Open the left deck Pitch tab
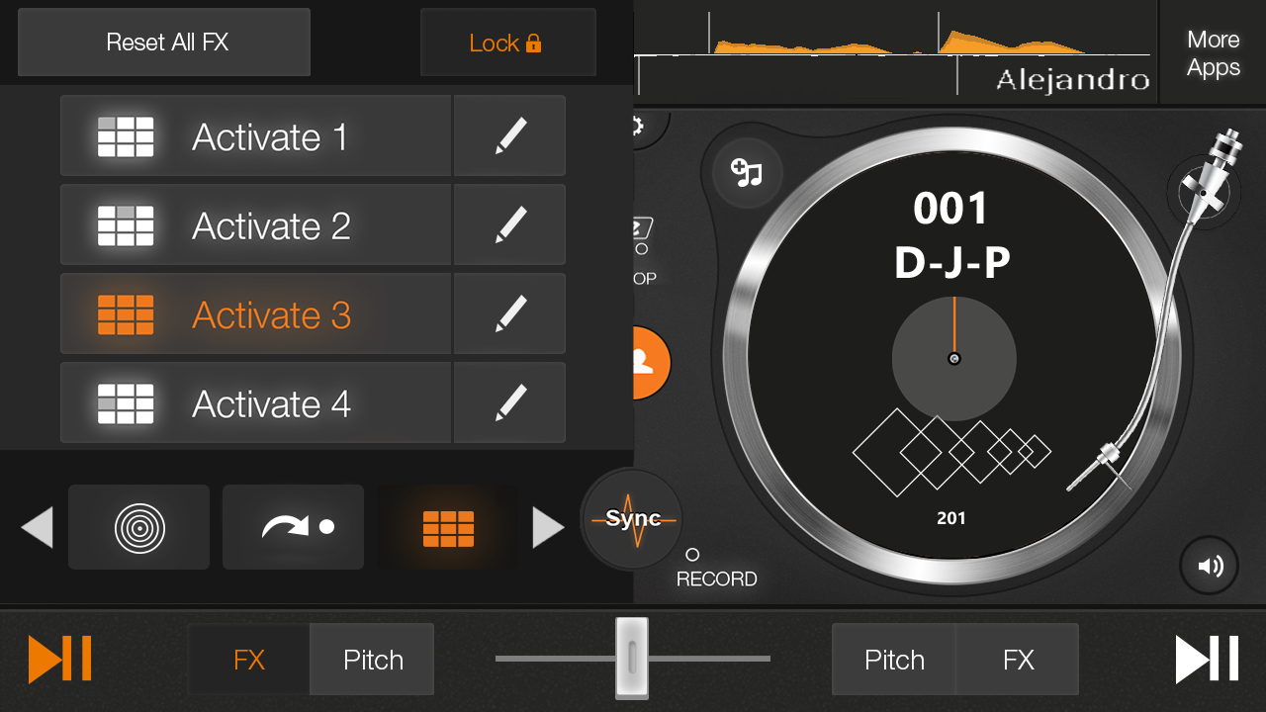 pyautogui.click(x=373, y=660)
